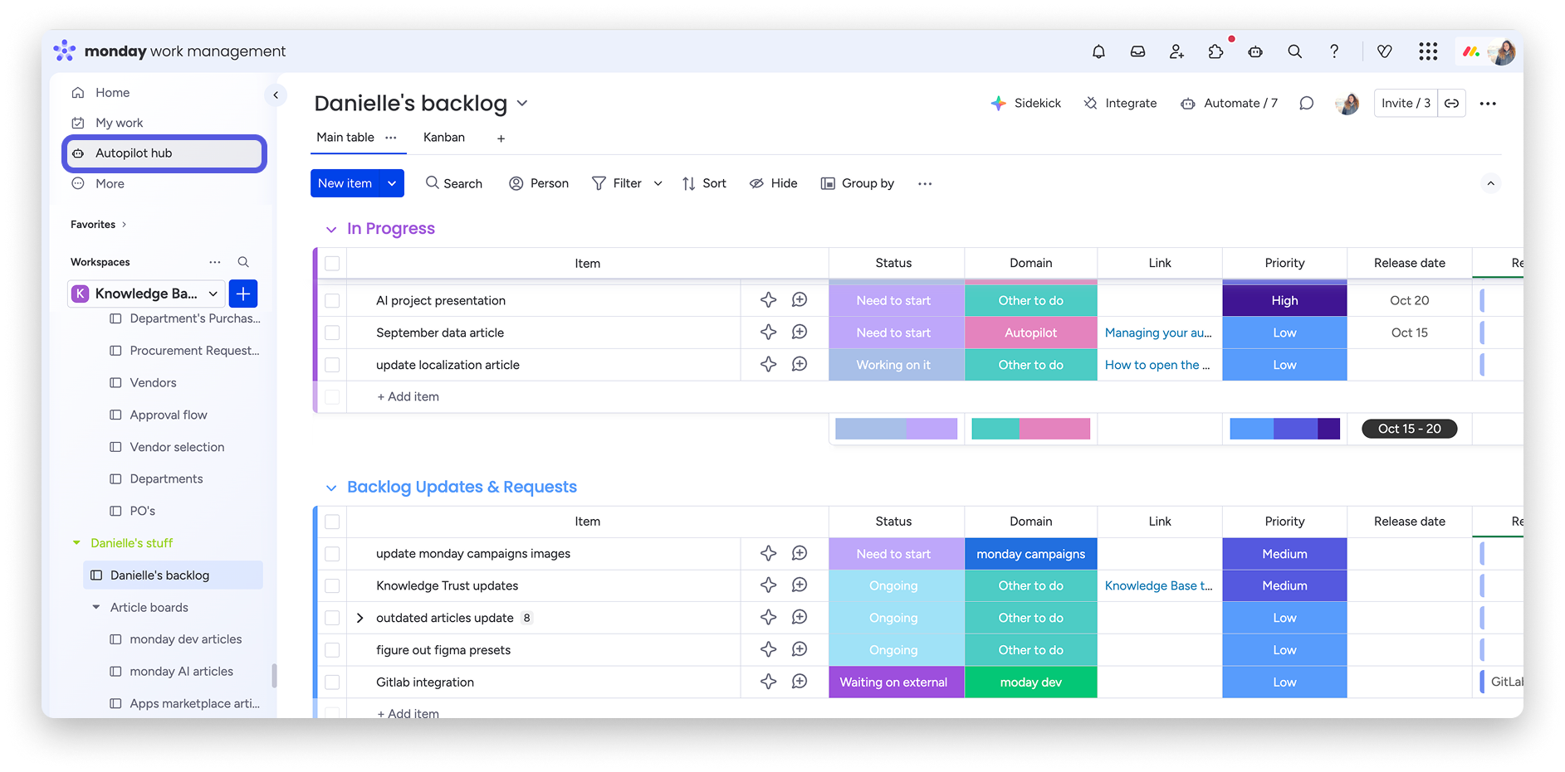The width and height of the screenshot is (1565, 772).
Task: Add update to Knowledge Trust updates
Action: pyautogui.click(x=800, y=585)
